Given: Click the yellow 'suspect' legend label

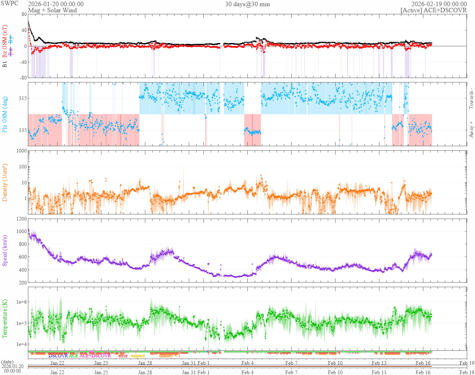Looking at the screenshot, I should [137, 356].
